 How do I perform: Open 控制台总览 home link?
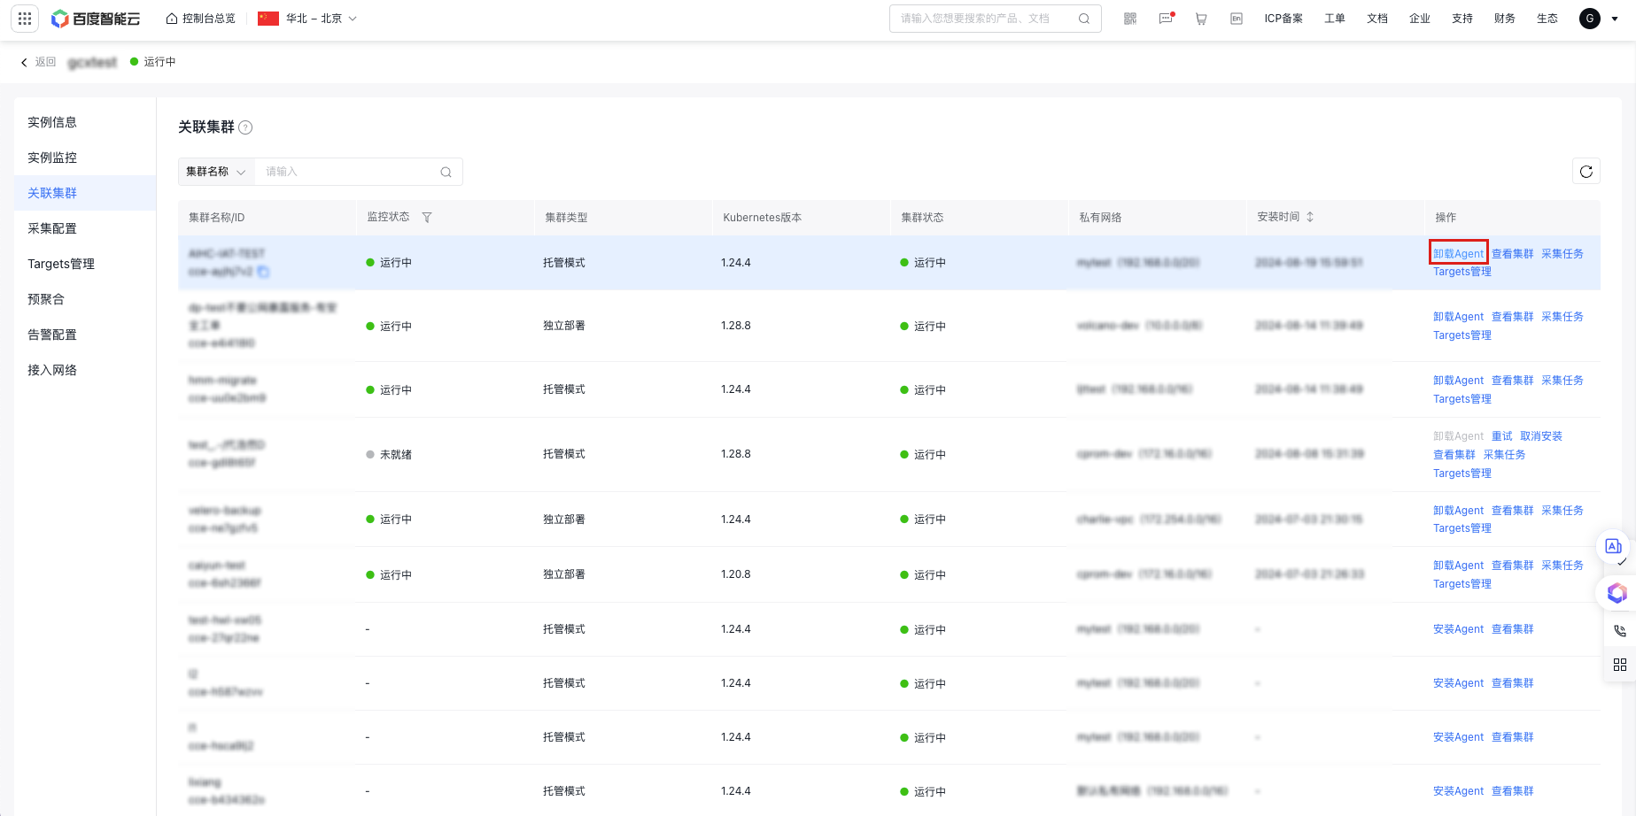tap(201, 19)
